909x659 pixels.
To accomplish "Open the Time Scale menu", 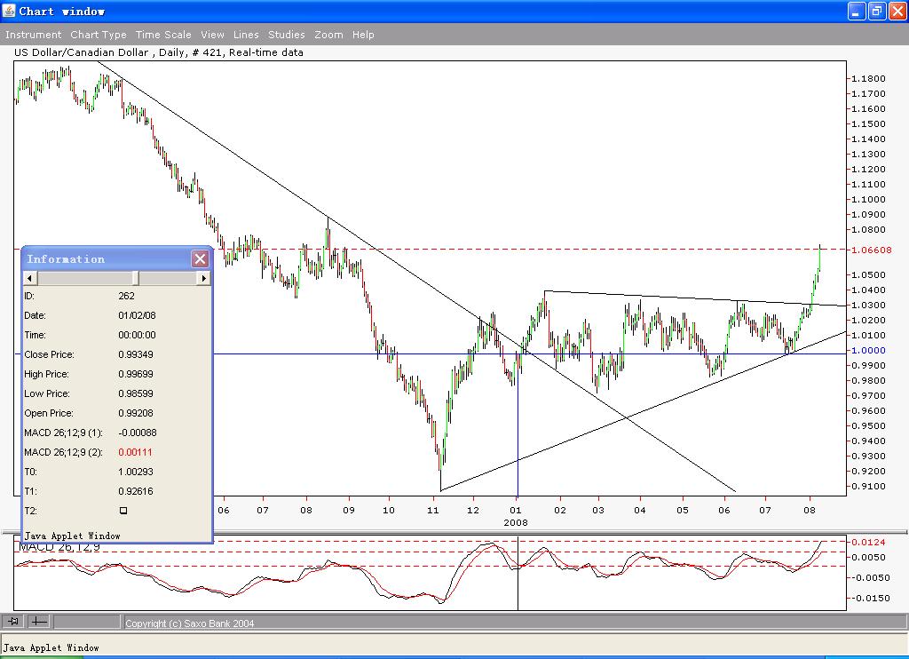I will (x=163, y=35).
